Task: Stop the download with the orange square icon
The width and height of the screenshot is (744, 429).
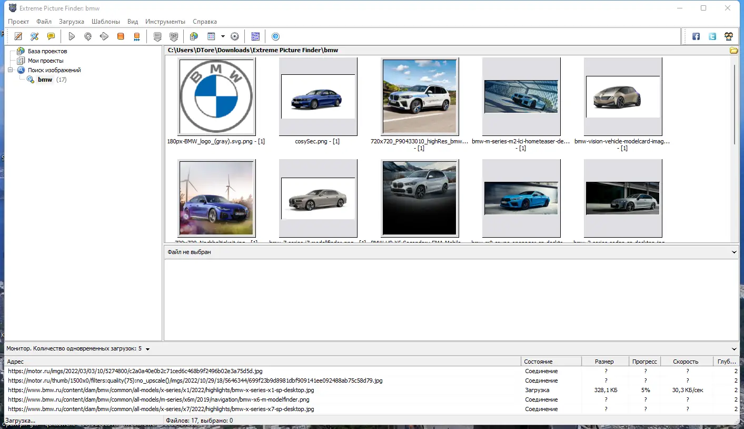Action: tap(121, 36)
